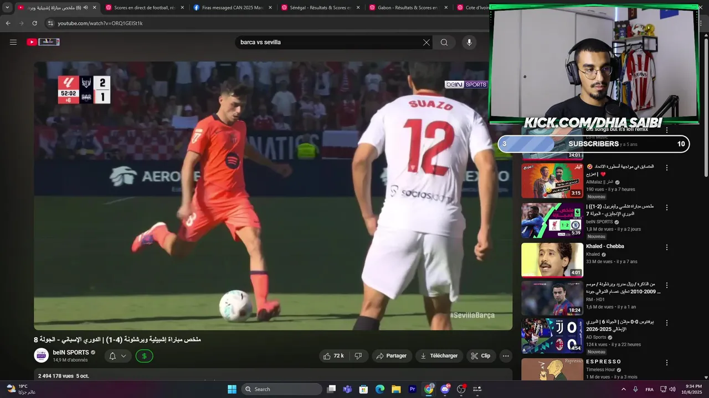Open the 5:39 beIN SPORTS highlights thumbnail
The width and height of the screenshot is (709, 398).
click(552, 220)
